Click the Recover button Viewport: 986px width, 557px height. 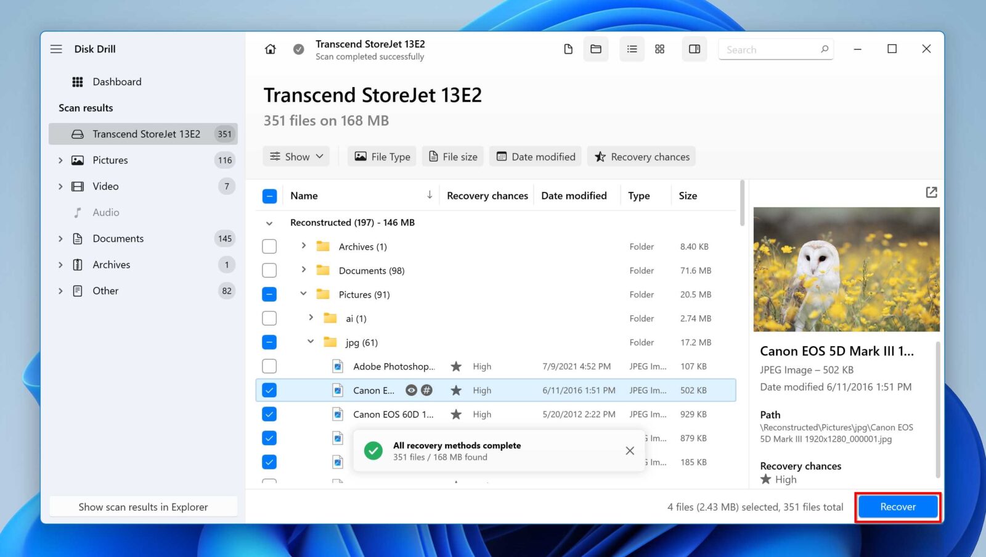tap(897, 506)
